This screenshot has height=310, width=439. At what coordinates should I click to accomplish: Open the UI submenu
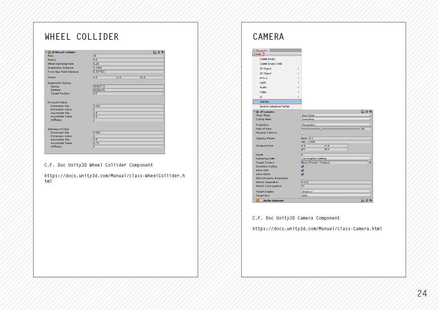(277, 97)
